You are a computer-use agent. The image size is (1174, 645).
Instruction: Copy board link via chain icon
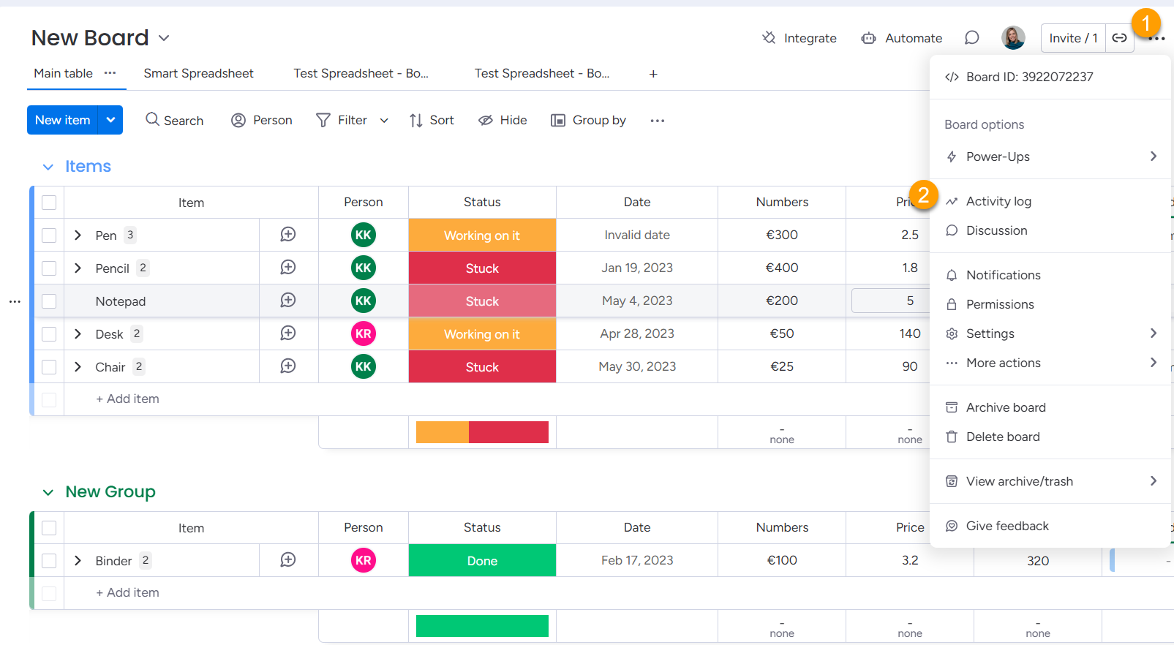(x=1119, y=38)
